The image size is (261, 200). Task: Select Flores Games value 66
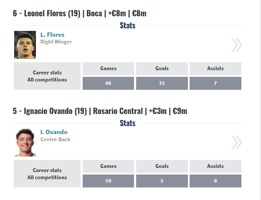108,83
